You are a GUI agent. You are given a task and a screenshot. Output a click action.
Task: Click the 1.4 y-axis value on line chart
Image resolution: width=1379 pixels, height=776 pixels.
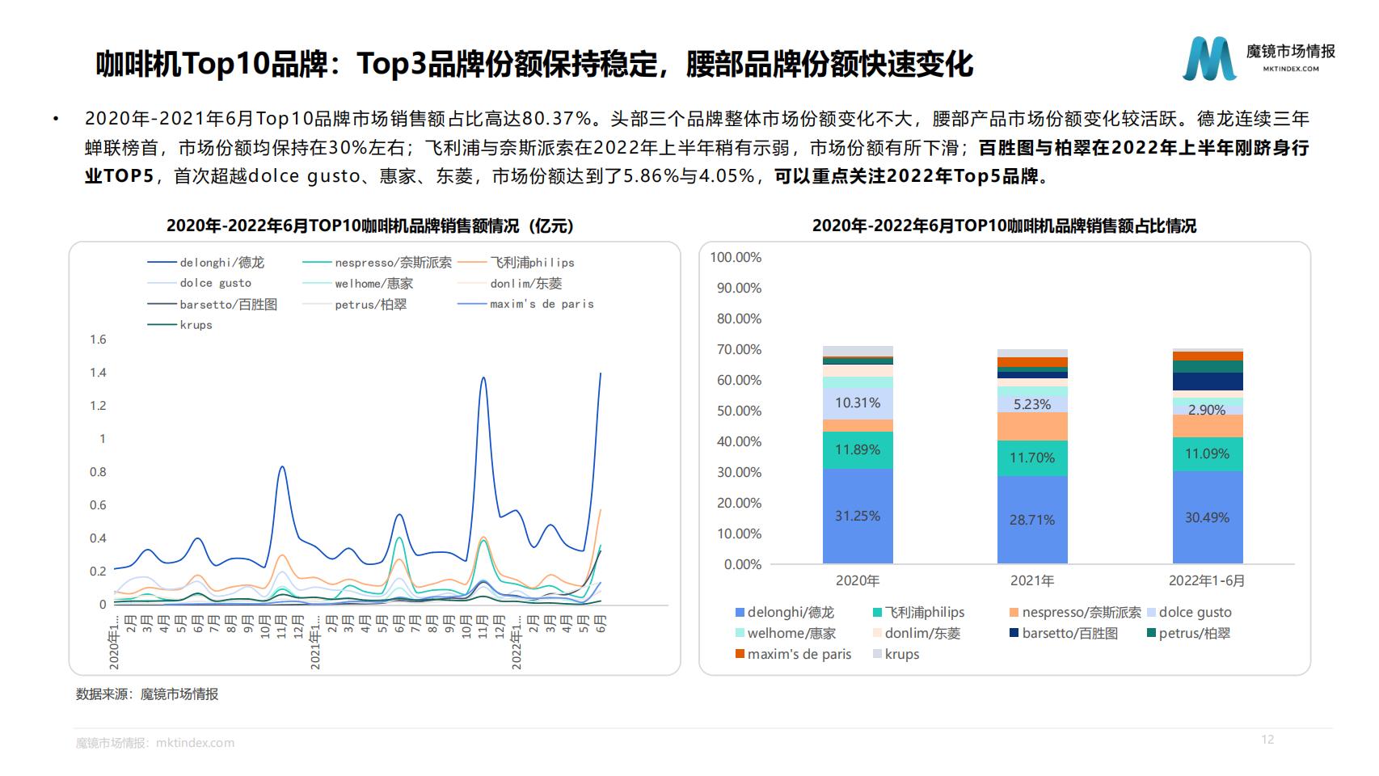(x=98, y=373)
